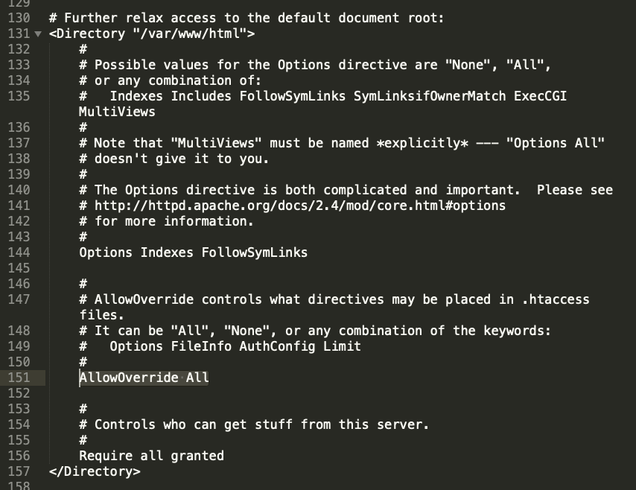Click "Controls who can get stuff" comment
Image resolution: width=636 pixels, height=490 pixels.
(x=261, y=424)
